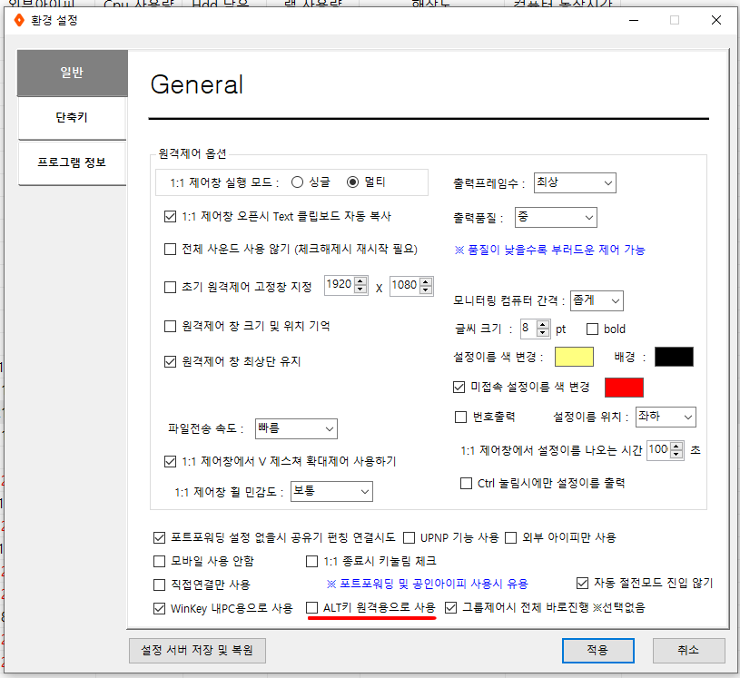
Task: Expand the 파일전송 속도 dropdown
Action: tap(296, 428)
